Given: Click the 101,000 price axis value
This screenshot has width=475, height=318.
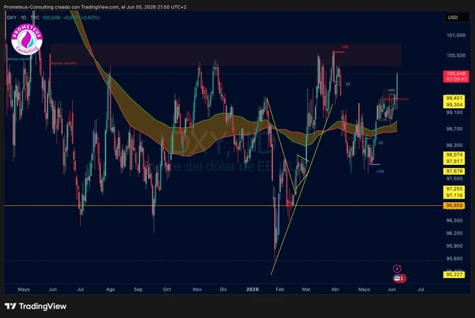Looking at the screenshot, I should click(x=456, y=36).
